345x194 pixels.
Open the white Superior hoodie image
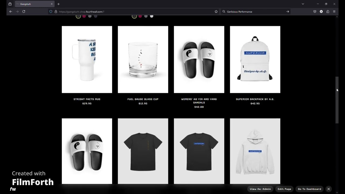tap(255, 151)
